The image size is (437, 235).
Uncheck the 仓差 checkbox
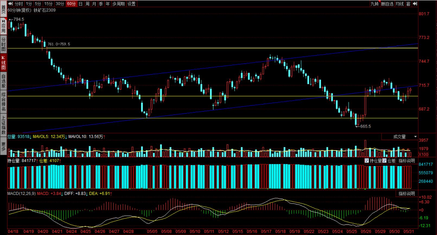coord(384,161)
